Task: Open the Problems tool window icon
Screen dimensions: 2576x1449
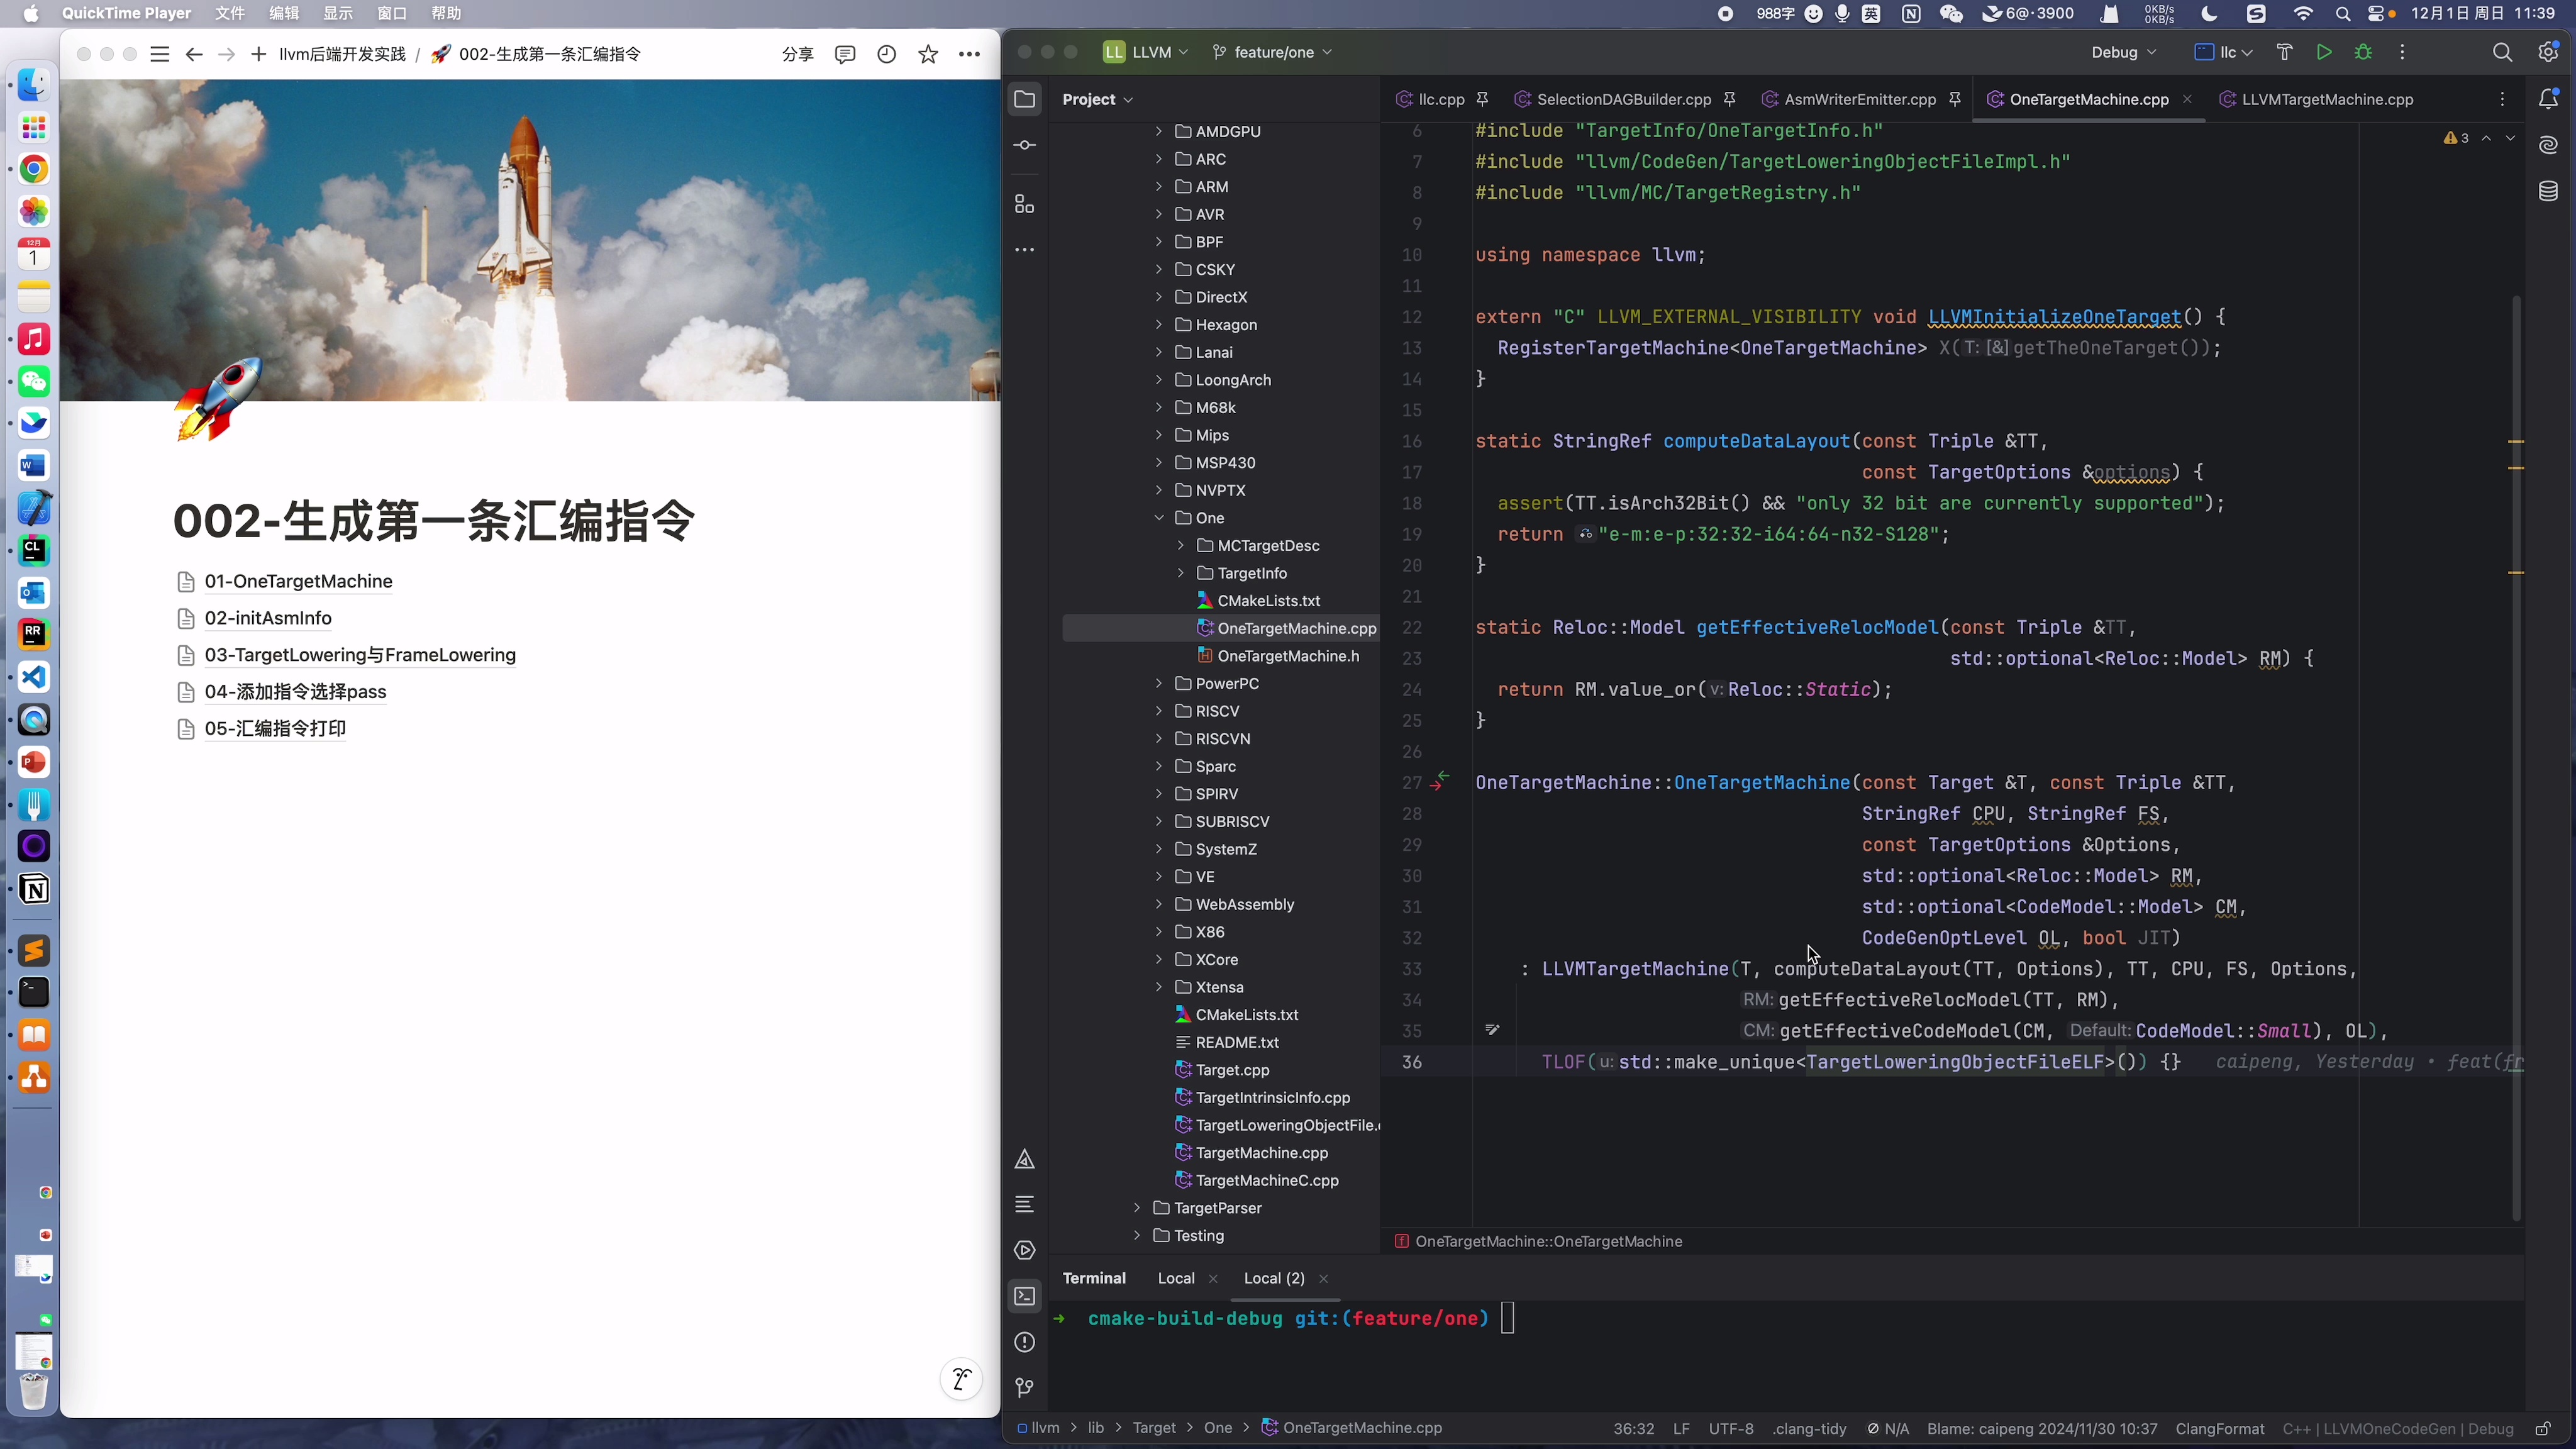Action: pyautogui.click(x=1024, y=1342)
